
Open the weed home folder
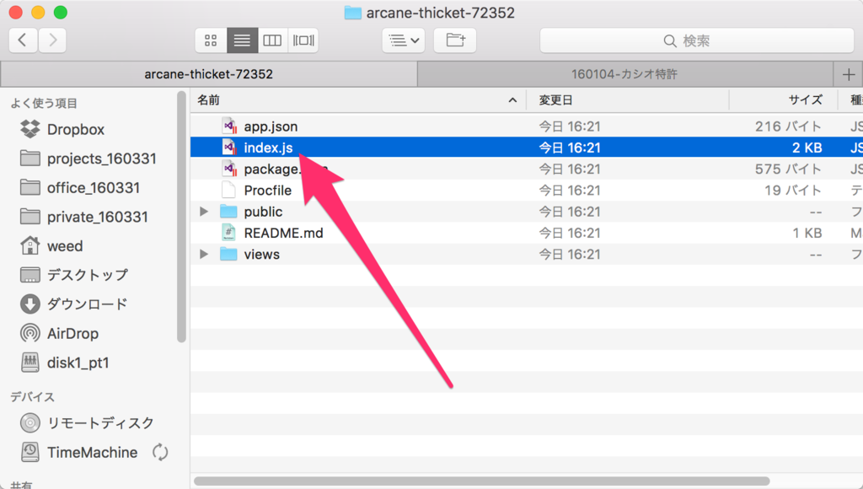point(51,246)
